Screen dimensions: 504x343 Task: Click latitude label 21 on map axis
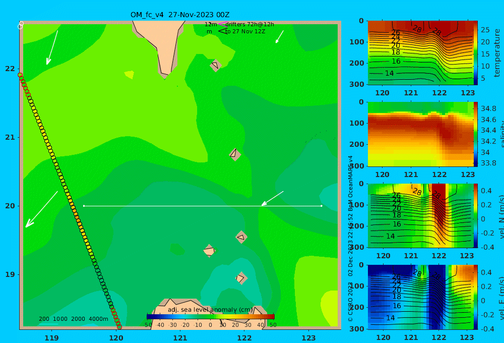(10, 137)
